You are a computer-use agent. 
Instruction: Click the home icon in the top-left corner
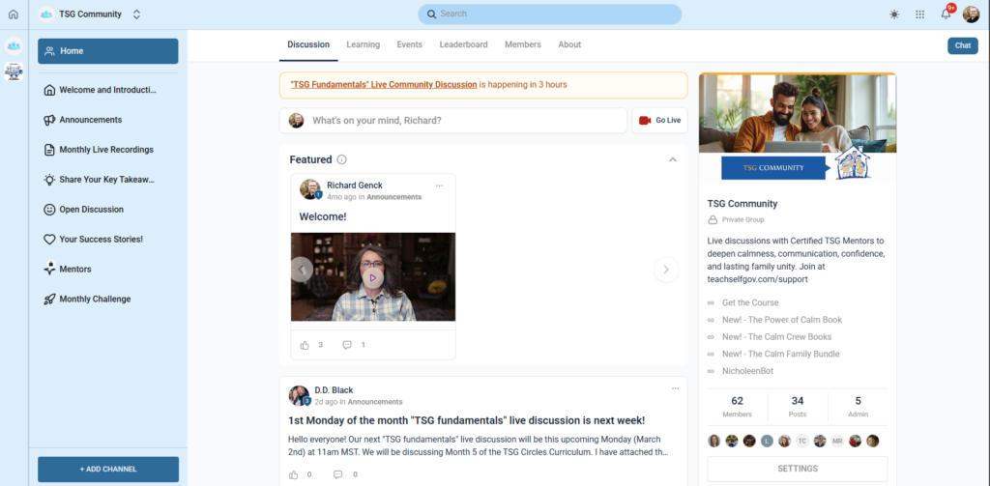pyautogui.click(x=14, y=14)
